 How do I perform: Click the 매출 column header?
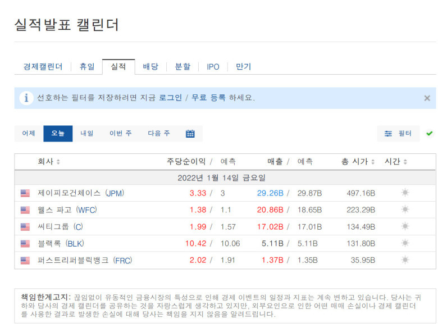click(275, 162)
